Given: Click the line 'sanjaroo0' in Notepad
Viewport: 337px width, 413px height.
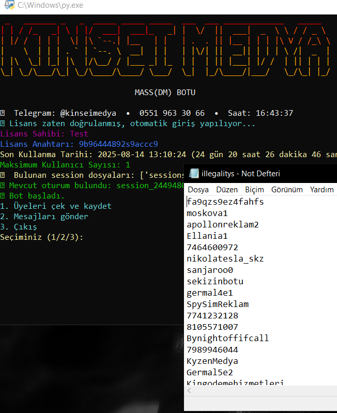Looking at the screenshot, I should (x=210, y=270).
